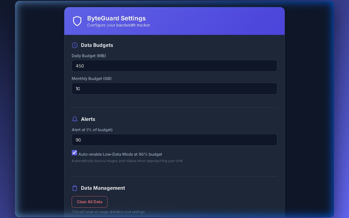Click the Auto-enable Low-Data Mode label text
Image resolution: width=349 pixels, height=218 pixels.
pyautogui.click(x=120, y=154)
